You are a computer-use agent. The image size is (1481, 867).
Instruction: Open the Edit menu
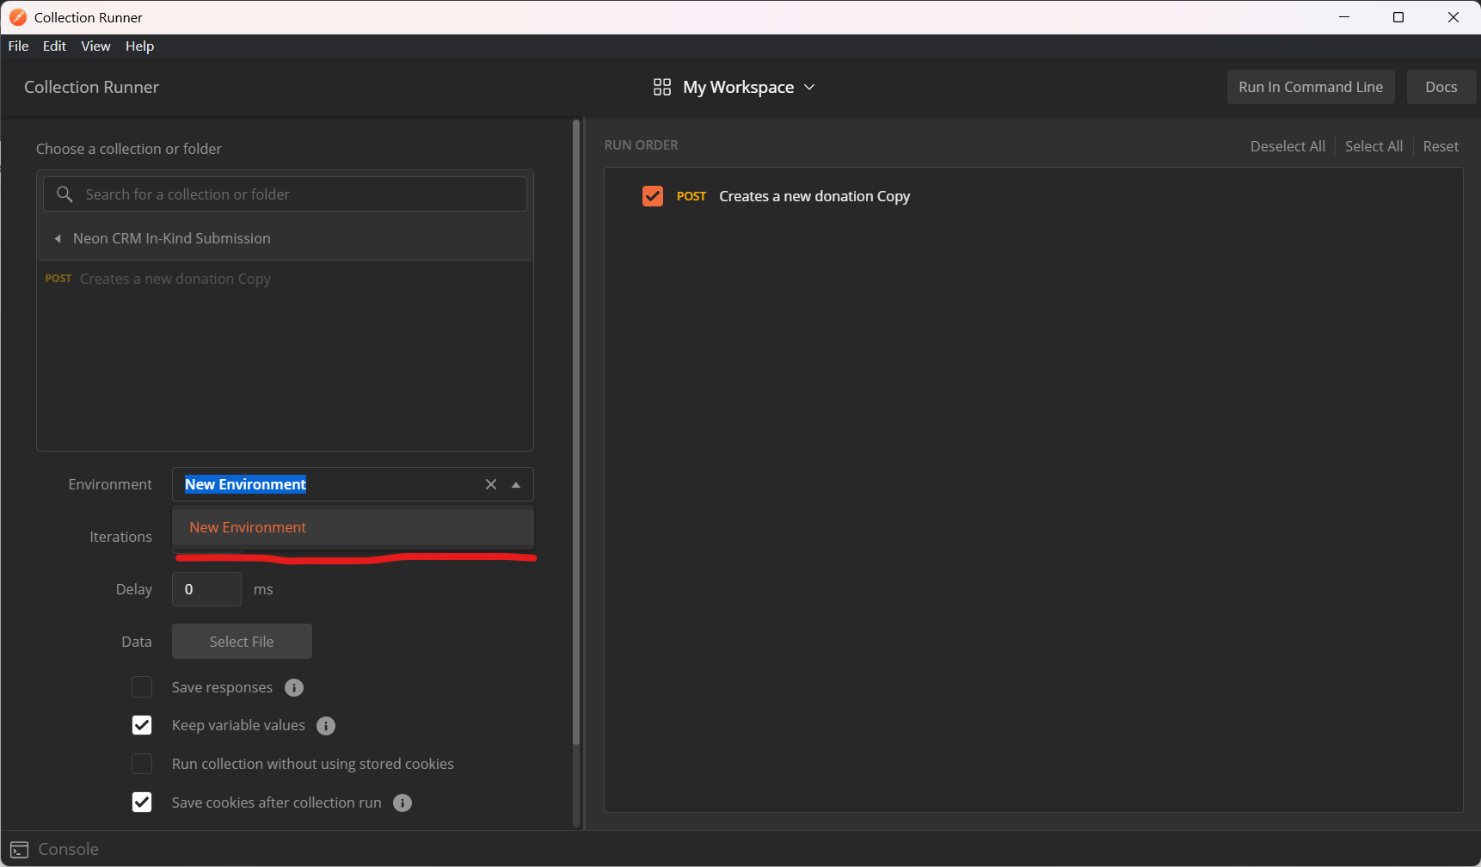pos(54,46)
